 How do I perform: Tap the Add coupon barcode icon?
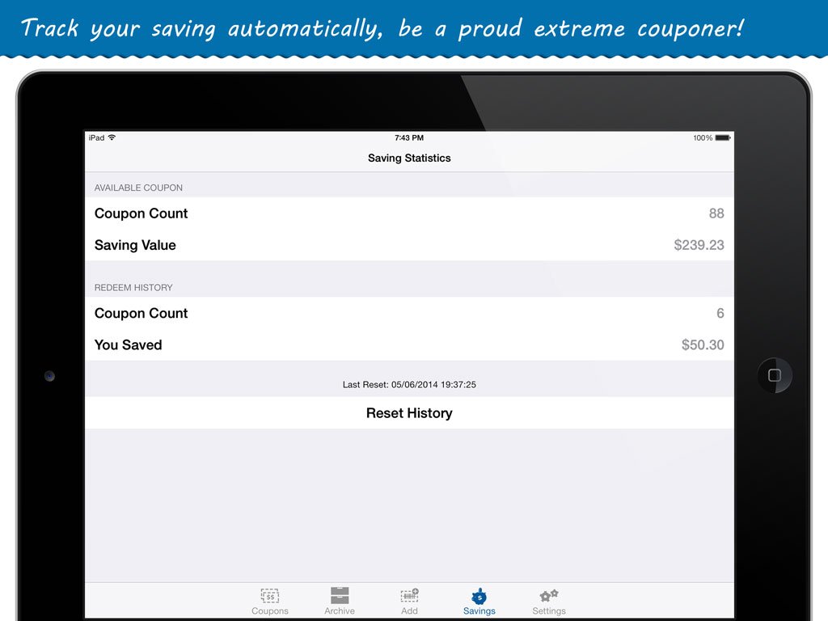pos(409,597)
